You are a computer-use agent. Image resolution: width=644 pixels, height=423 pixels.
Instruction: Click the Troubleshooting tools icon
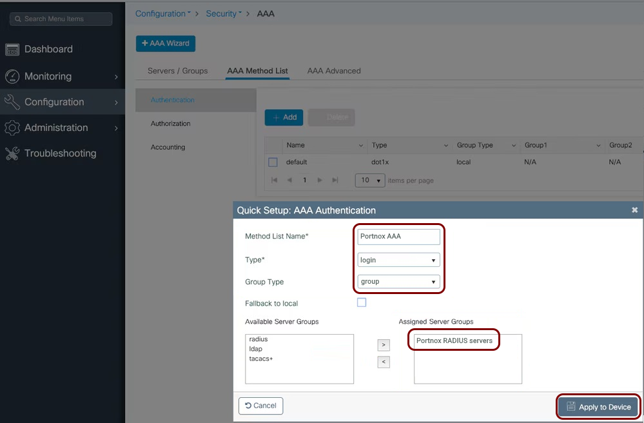(12, 153)
